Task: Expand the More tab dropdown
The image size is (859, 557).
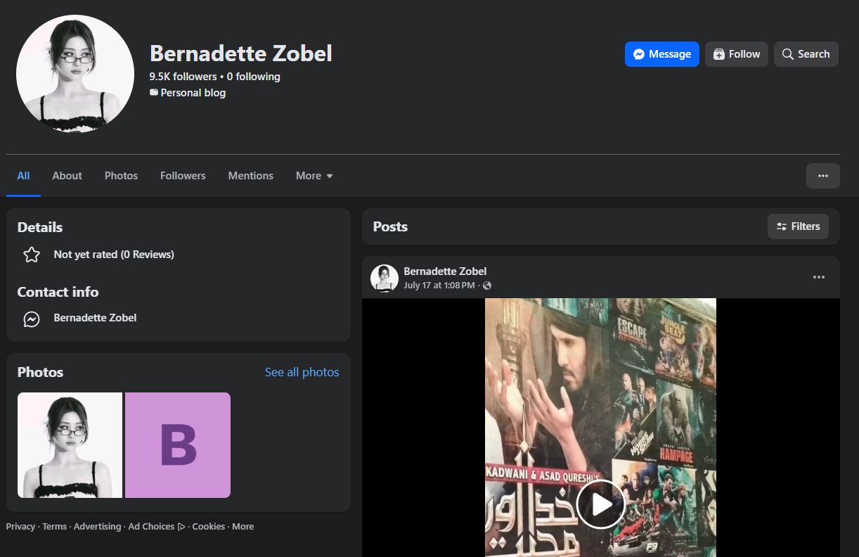Action: coord(314,176)
